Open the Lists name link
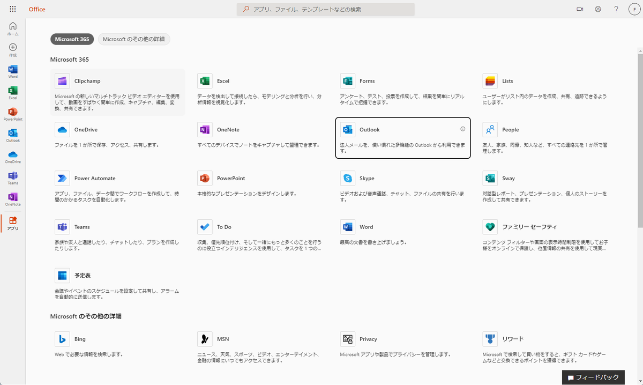The image size is (643, 385). point(507,81)
